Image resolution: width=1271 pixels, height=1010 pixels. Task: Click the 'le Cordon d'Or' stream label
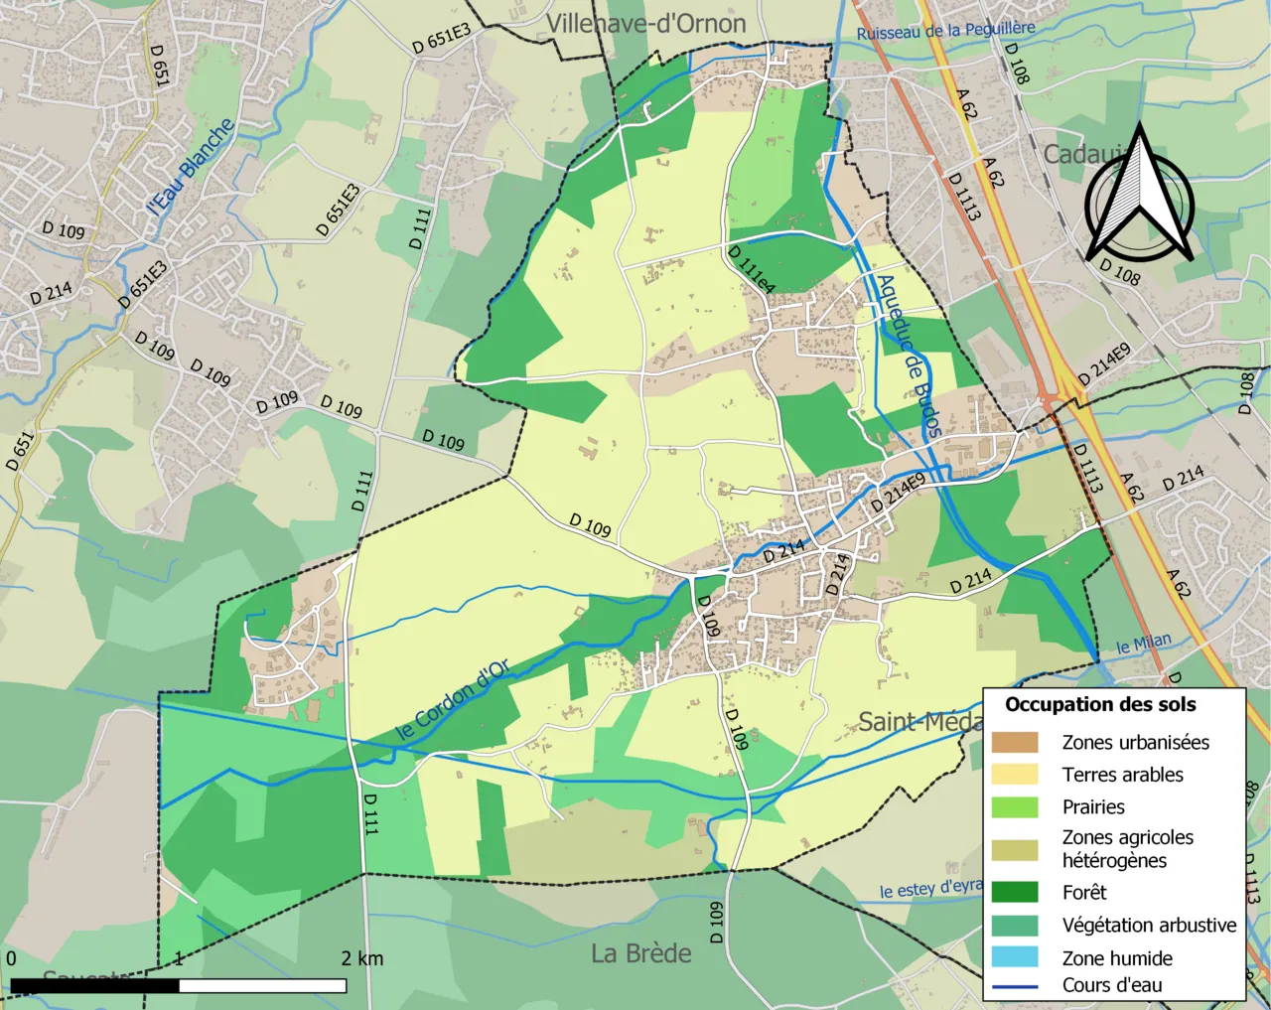[x=452, y=700]
